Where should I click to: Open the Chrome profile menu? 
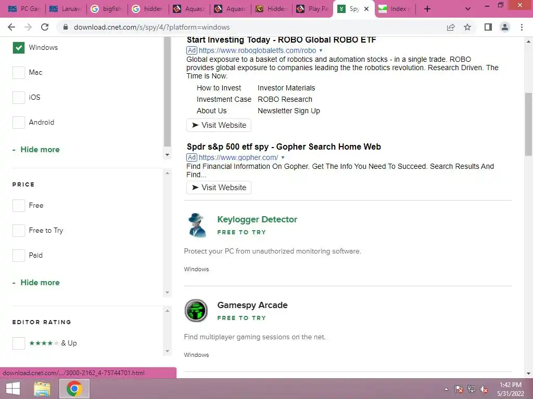point(505,27)
